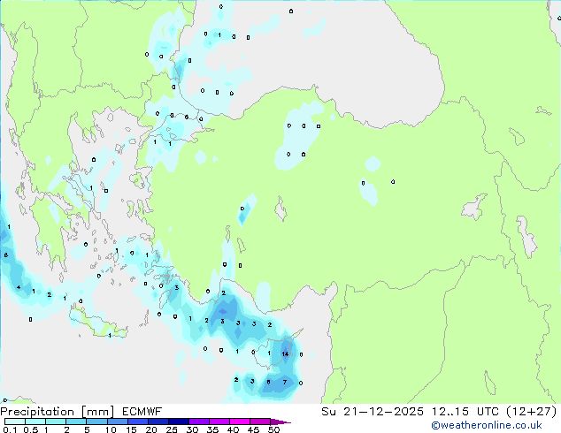The width and height of the screenshot is (561, 433).
Task: Click the legend label '0.5'
Action: [x=30, y=429]
